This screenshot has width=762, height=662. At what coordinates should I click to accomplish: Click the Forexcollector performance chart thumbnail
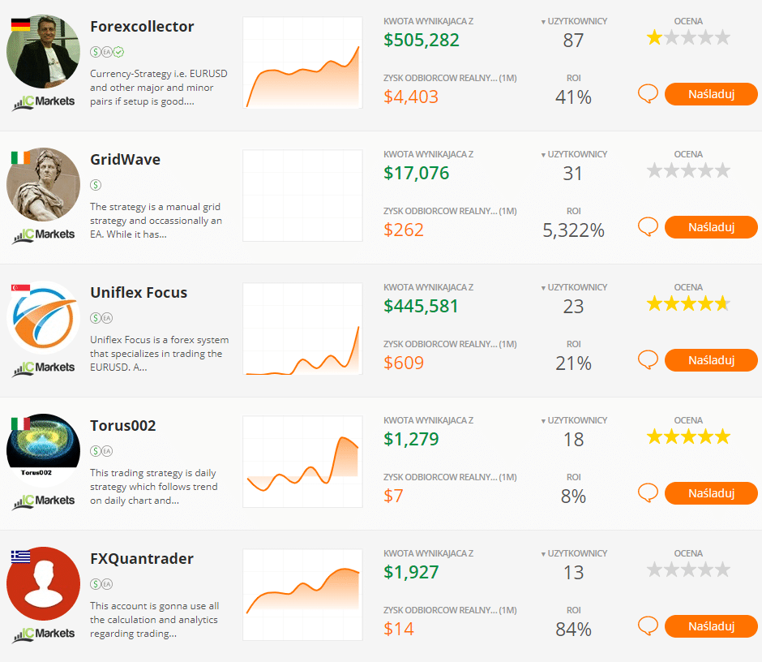[302, 62]
